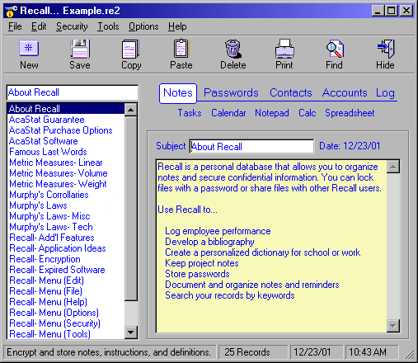Image resolution: width=418 pixels, height=363 pixels.
Task: Click the Delete trash can icon
Action: pos(233,49)
